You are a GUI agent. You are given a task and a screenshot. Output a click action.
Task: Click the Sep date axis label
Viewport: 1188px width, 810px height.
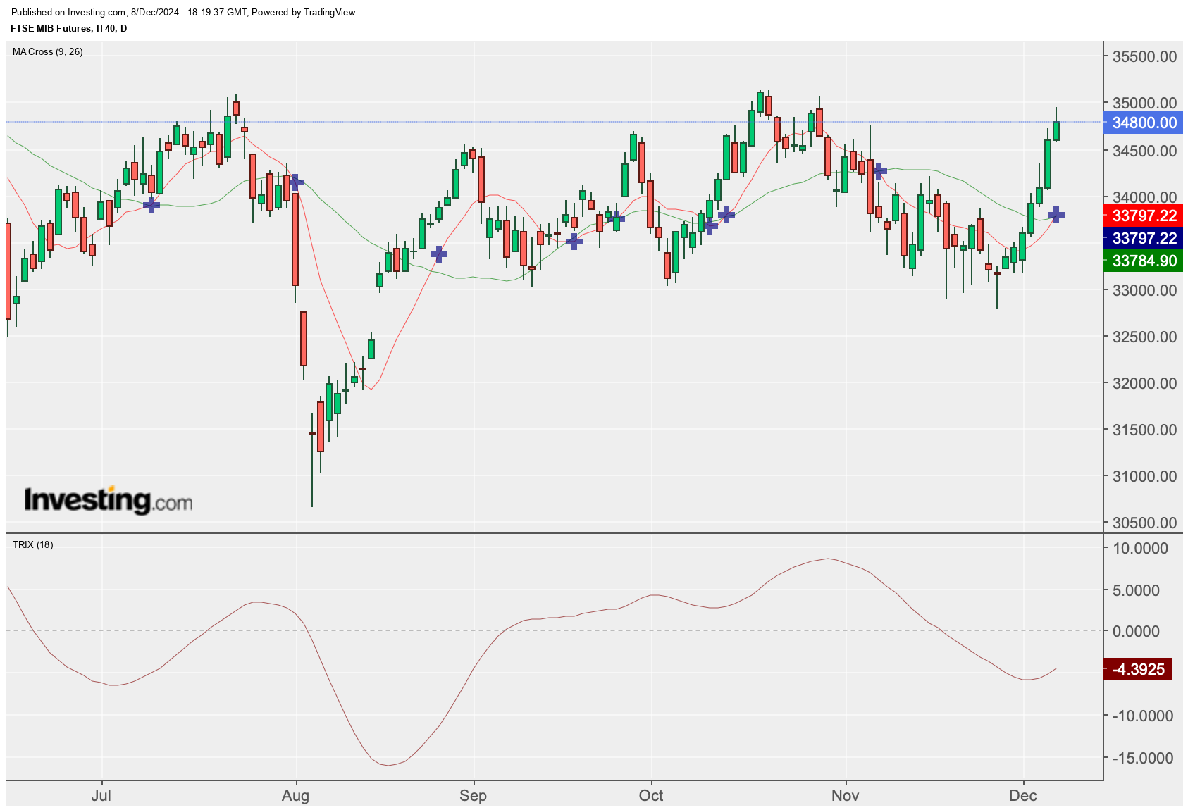[x=473, y=796]
